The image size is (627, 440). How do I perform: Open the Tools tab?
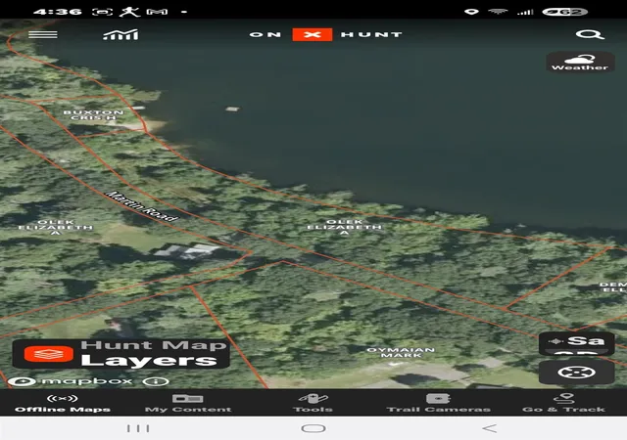[x=313, y=403]
